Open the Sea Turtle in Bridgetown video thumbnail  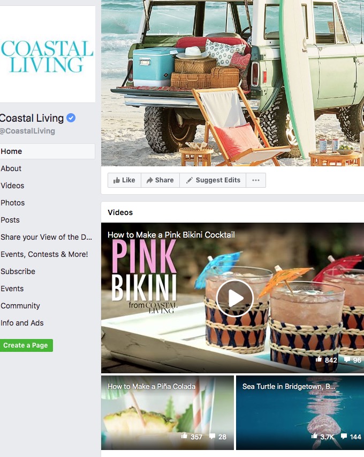pos(300,412)
